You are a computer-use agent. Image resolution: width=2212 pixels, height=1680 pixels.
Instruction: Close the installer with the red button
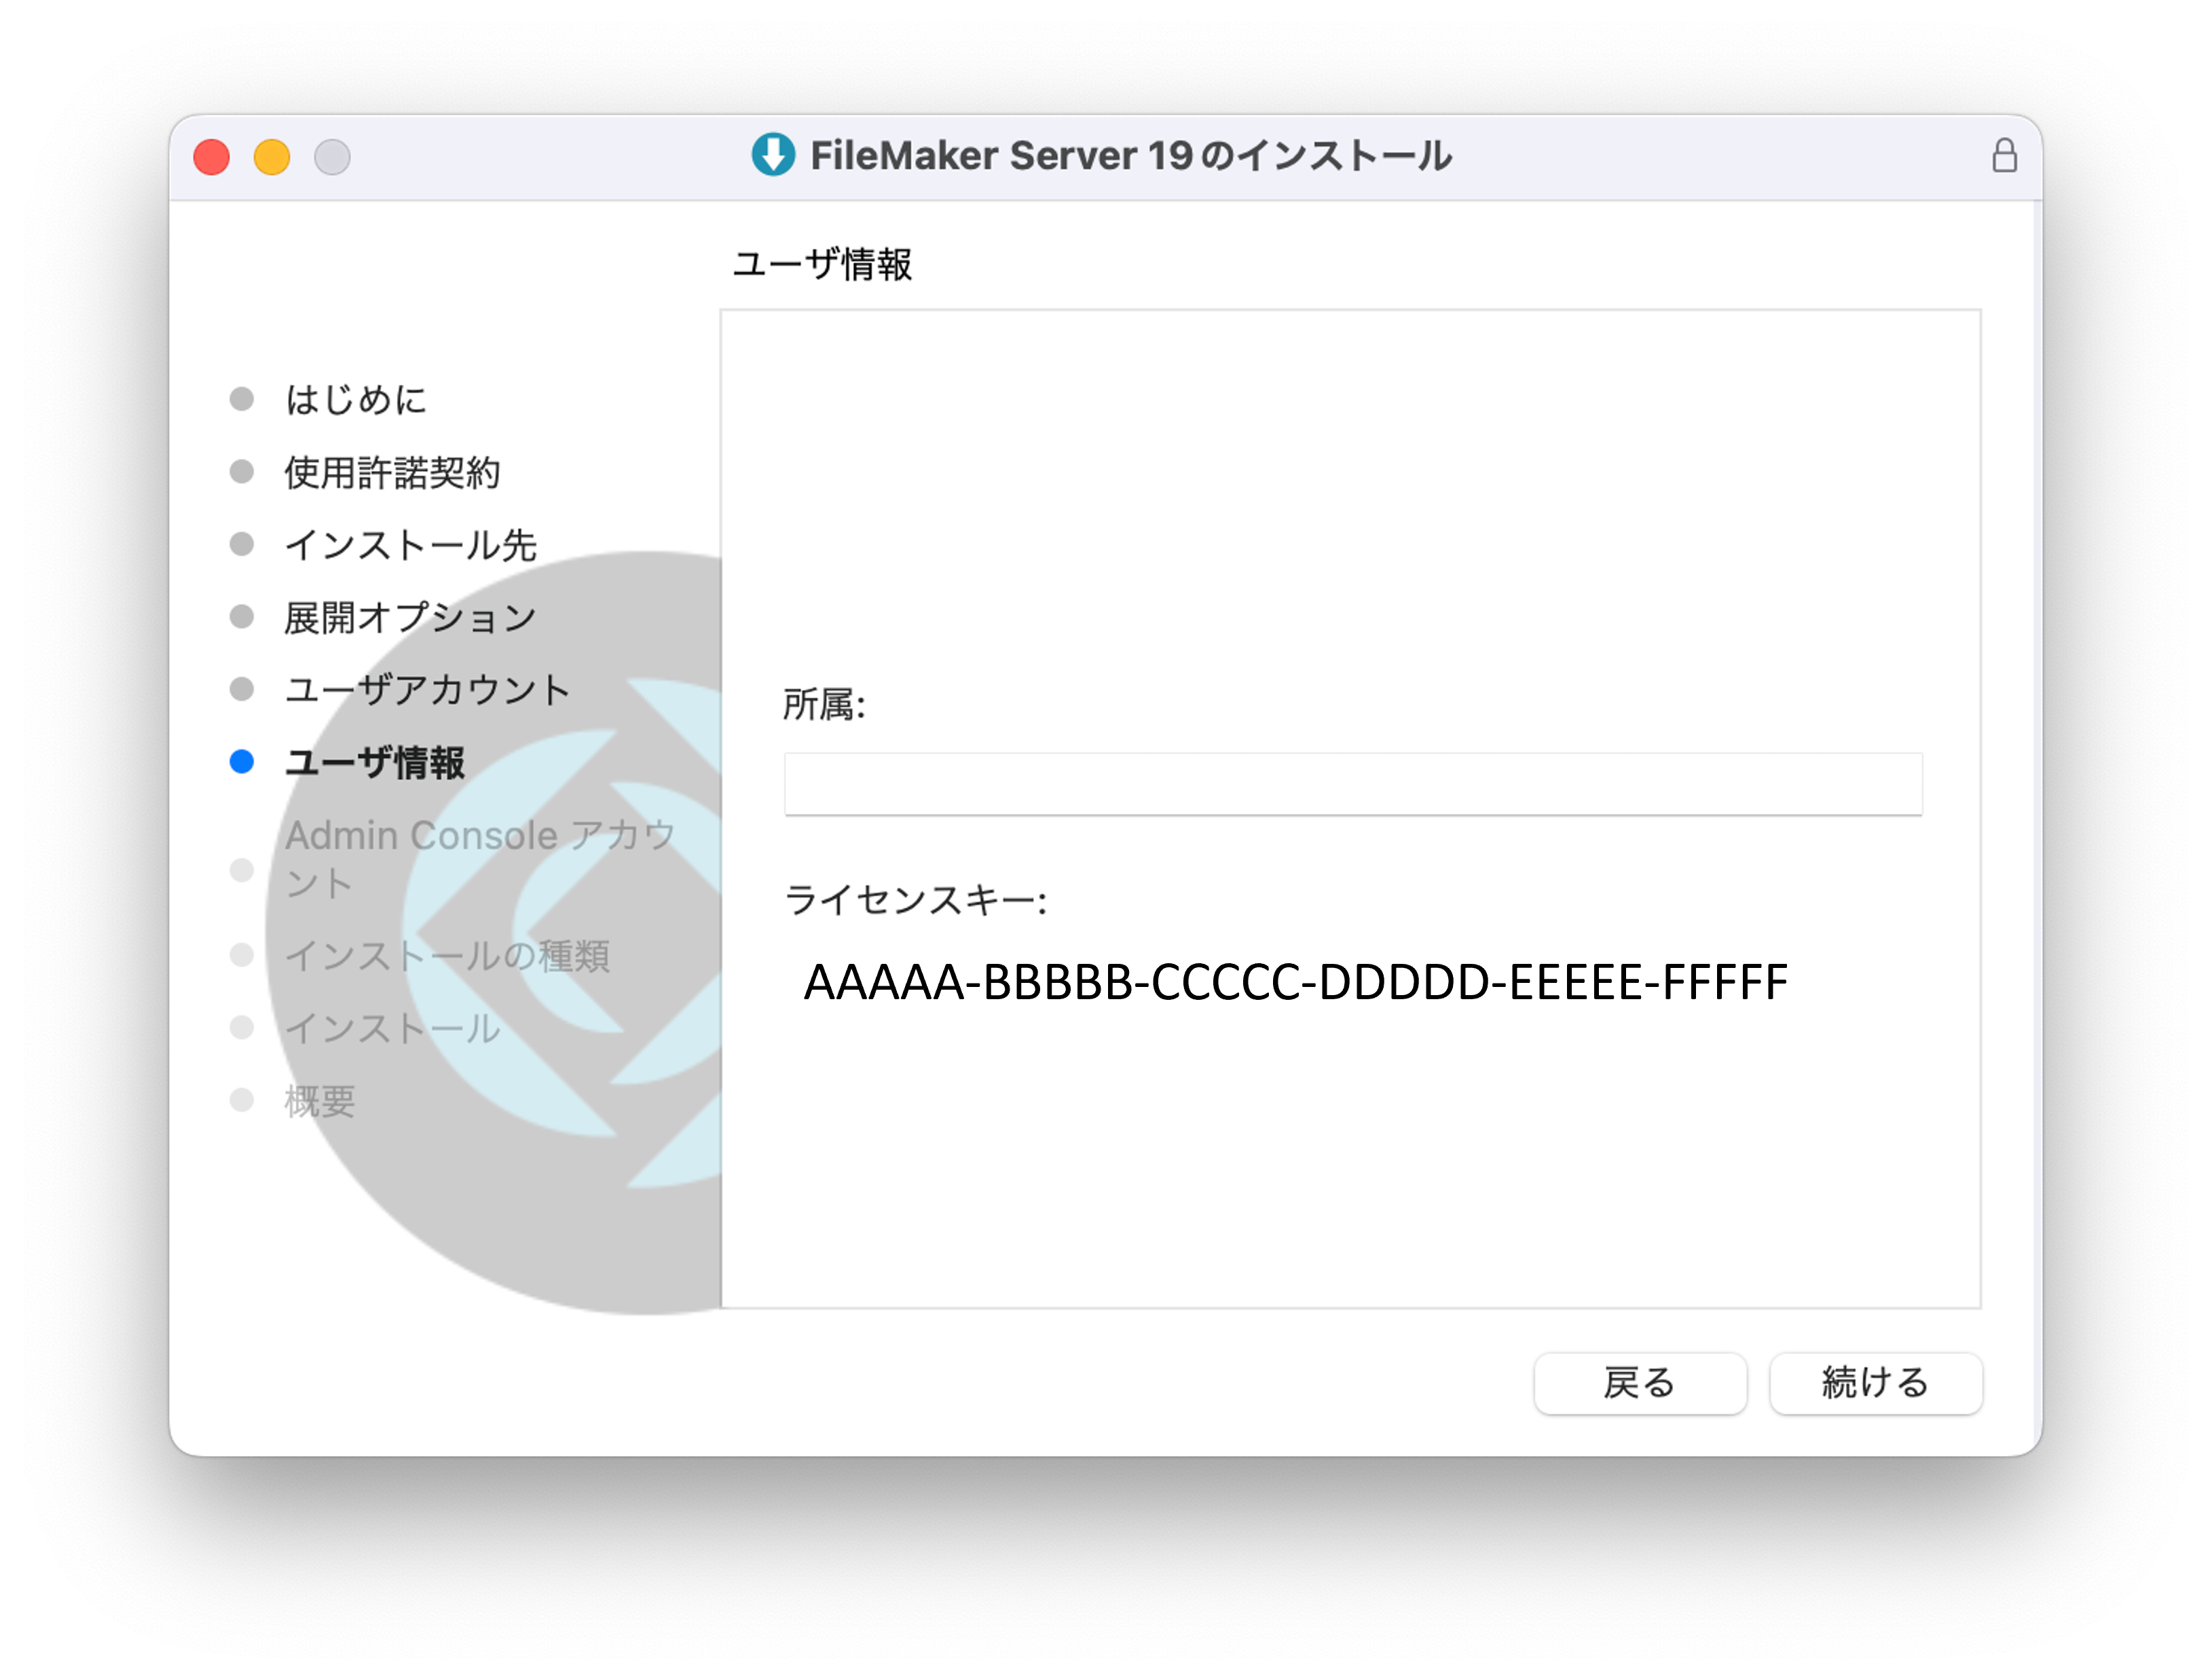pos(212,157)
